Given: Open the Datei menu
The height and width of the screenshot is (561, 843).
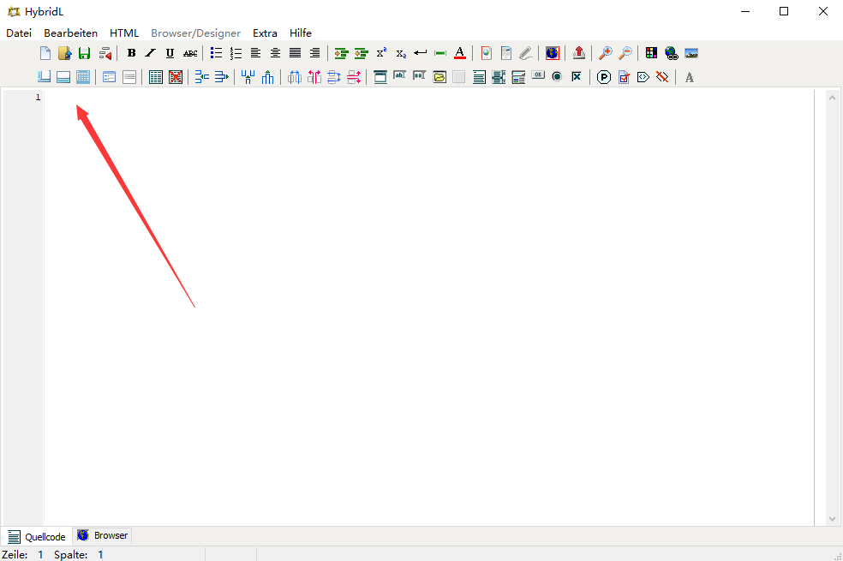Looking at the screenshot, I should pos(19,33).
